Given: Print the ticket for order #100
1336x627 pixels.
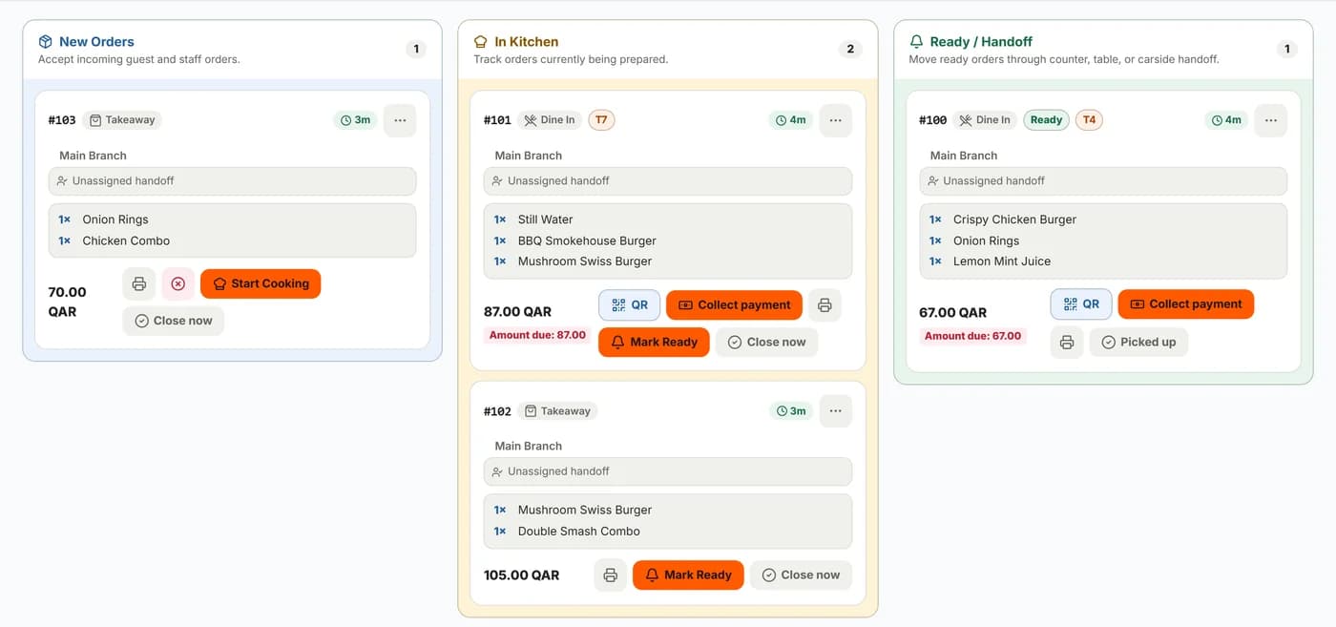Looking at the screenshot, I should (x=1067, y=342).
